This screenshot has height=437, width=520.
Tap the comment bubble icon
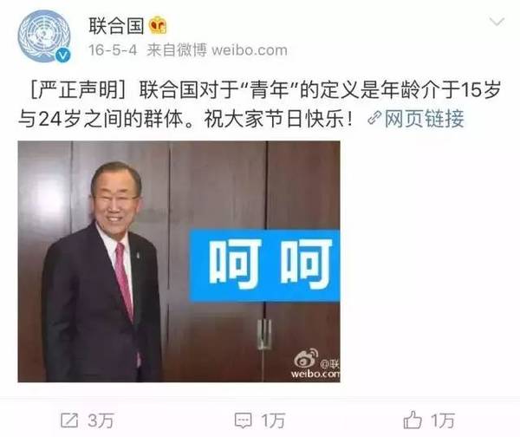point(243,421)
